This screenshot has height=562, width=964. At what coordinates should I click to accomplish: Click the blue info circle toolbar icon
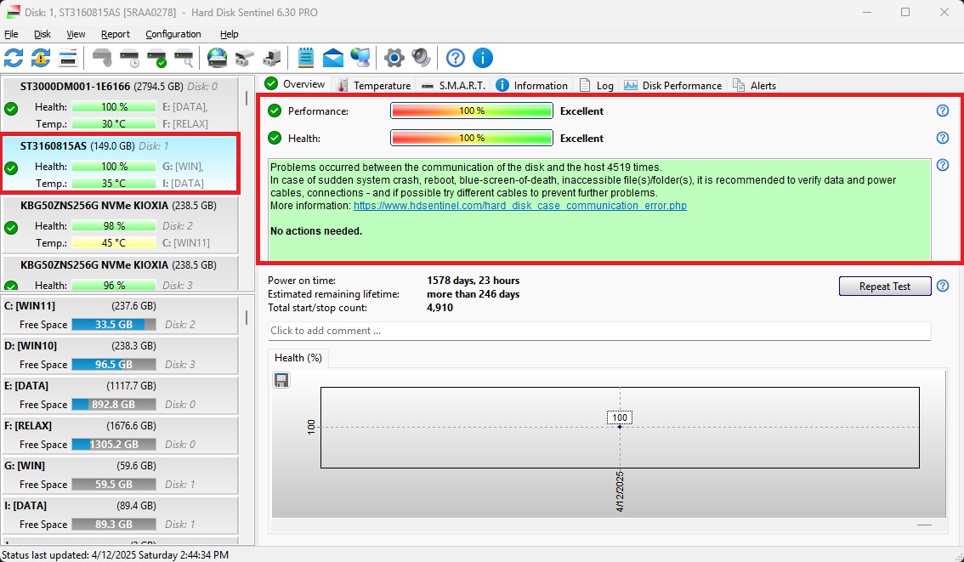point(482,58)
